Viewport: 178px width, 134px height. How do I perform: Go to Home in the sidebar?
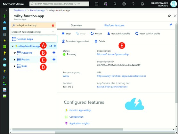pyautogui.click(x=5, y=22)
